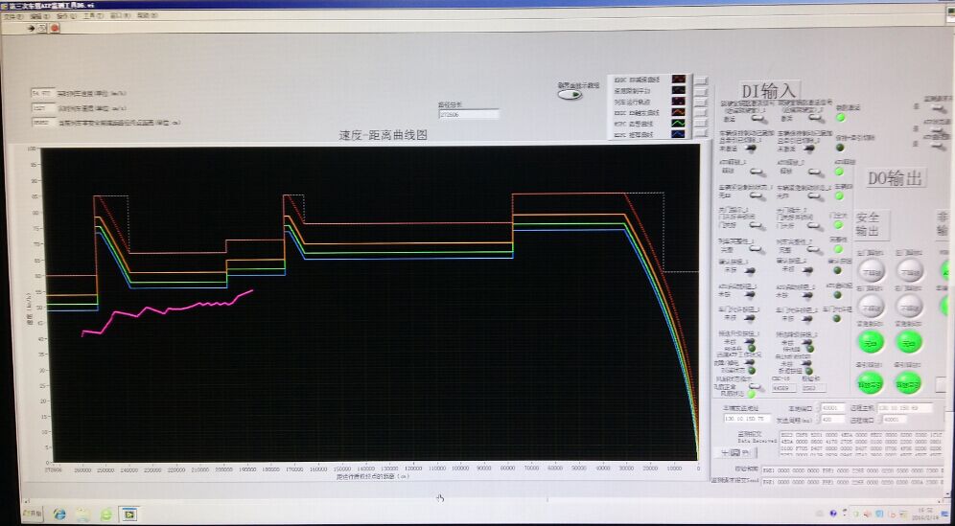Click the first plot legend toggle button

700,80
